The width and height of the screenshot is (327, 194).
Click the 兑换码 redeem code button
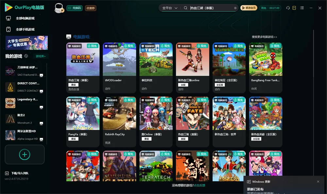[75, 8]
